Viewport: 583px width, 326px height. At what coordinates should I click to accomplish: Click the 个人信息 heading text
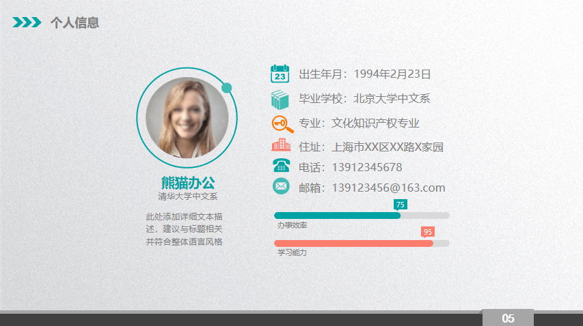click(x=74, y=23)
